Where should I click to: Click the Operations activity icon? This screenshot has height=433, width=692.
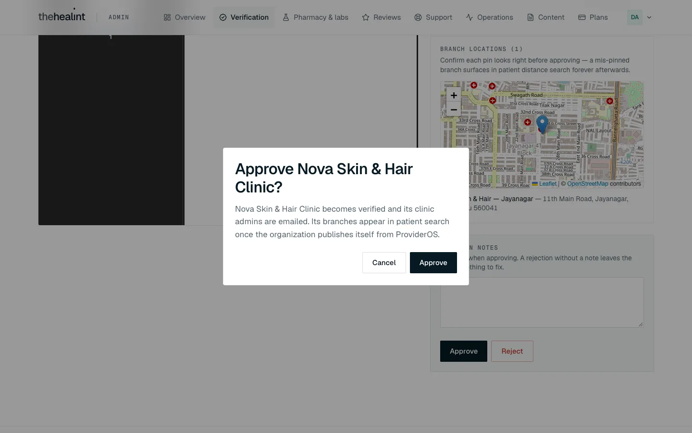pos(470,17)
